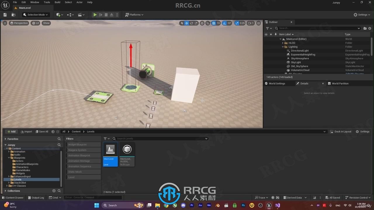Screen dimensions: 374x210
Task: Toggle rotation snapping angle icon
Action: pyautogui.click(x=224, y=23)
